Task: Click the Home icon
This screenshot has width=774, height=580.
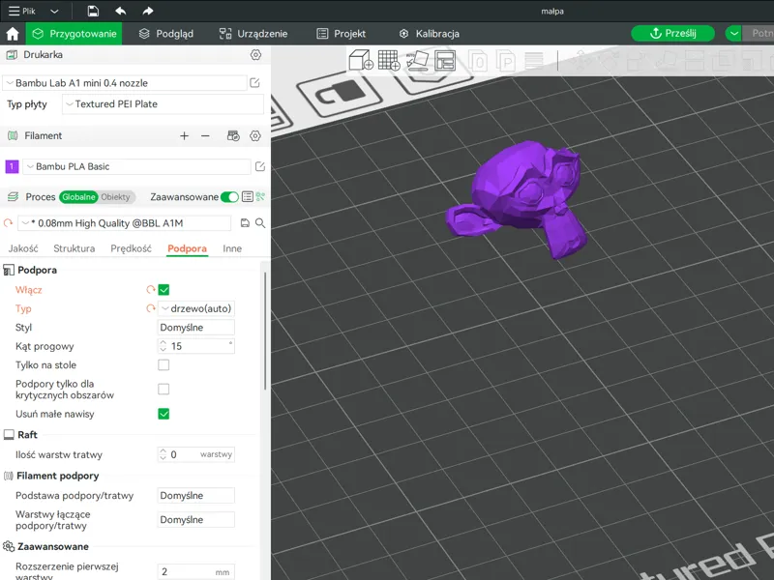Action: 13,34
